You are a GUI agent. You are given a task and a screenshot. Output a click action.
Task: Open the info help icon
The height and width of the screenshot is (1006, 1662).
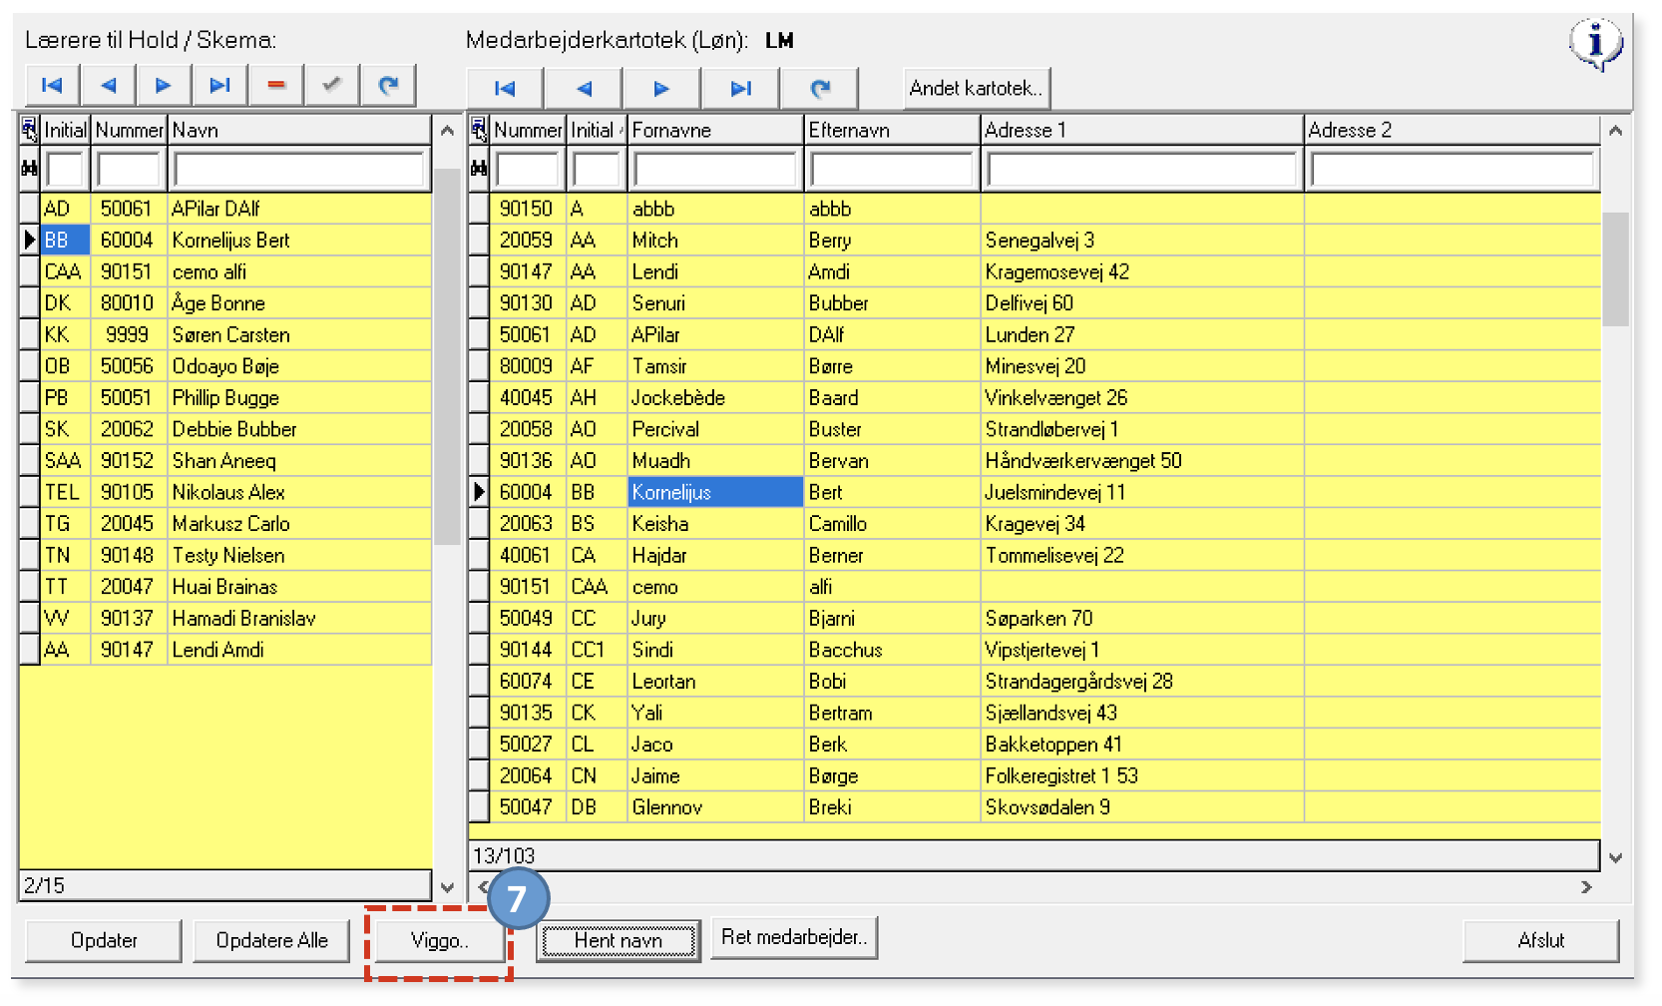coord(1595,44)
